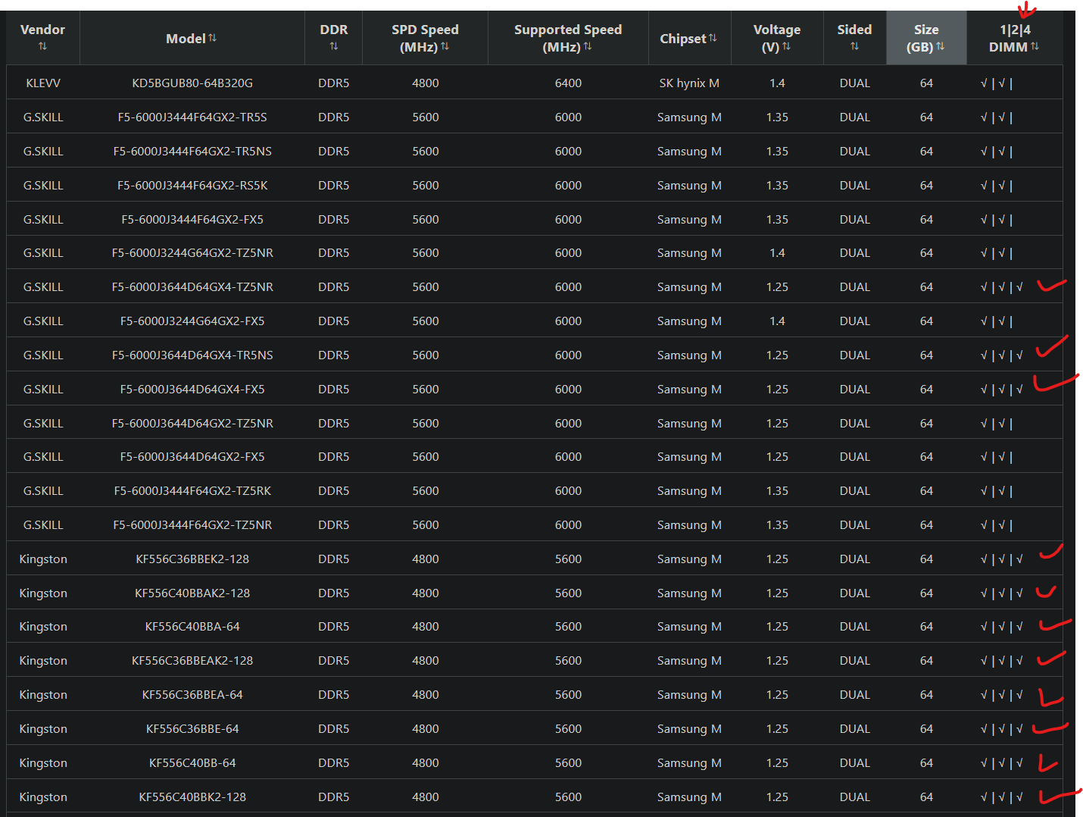Screen dimensions: 1083x817
Task: Click DIMM checkmarks in KLEVV row
Action: click(x=996, y=83)
